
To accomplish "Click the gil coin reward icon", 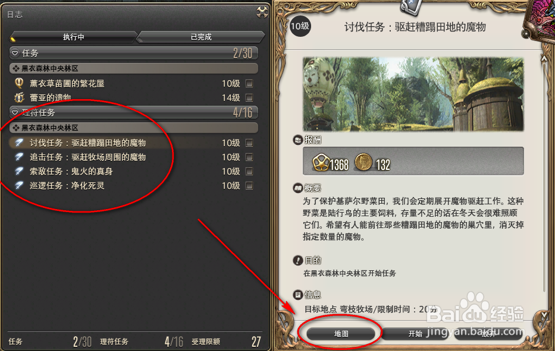I will (363, 162).
